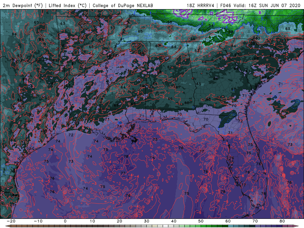304x228 pixels.
Task: Click the "Lifted Index (°C)" title text
Action: (x=68, y=5)
